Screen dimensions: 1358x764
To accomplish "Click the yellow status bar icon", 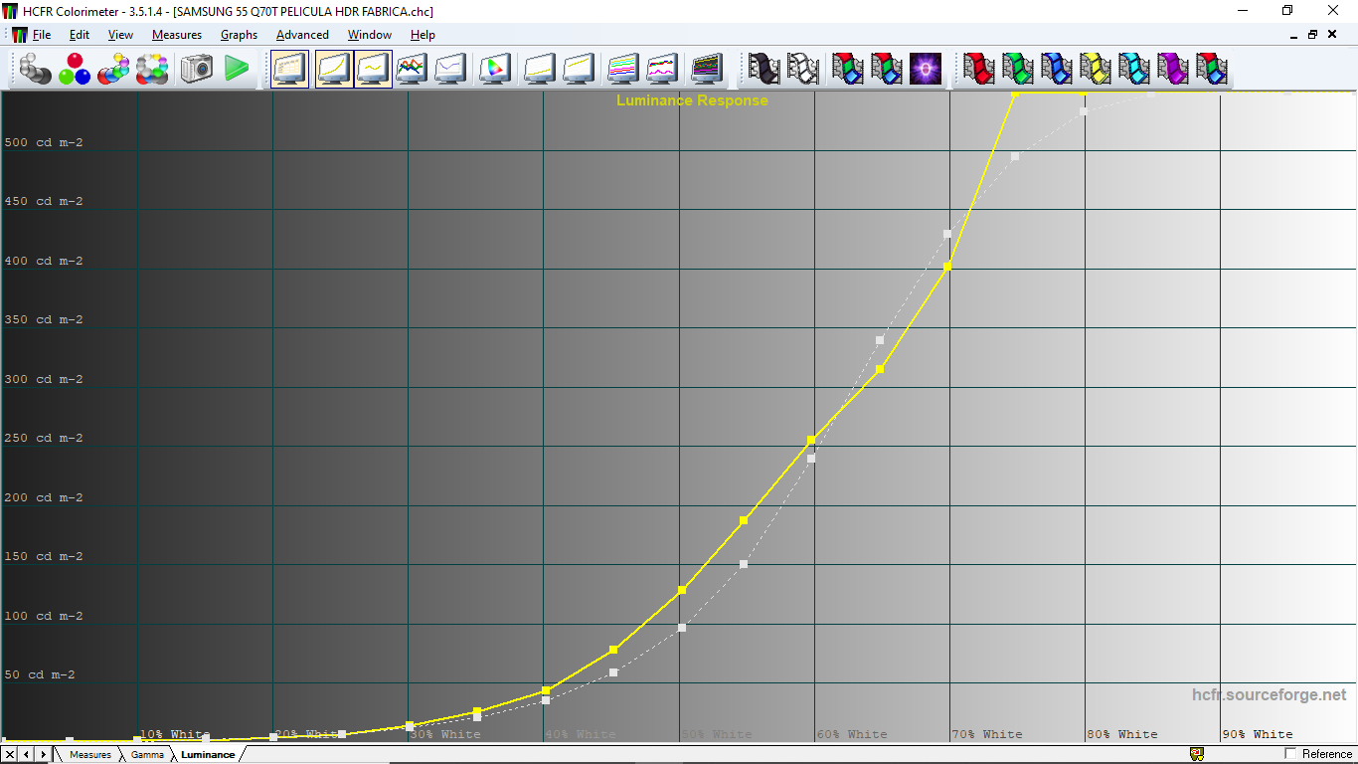I will click(1197, 754).
